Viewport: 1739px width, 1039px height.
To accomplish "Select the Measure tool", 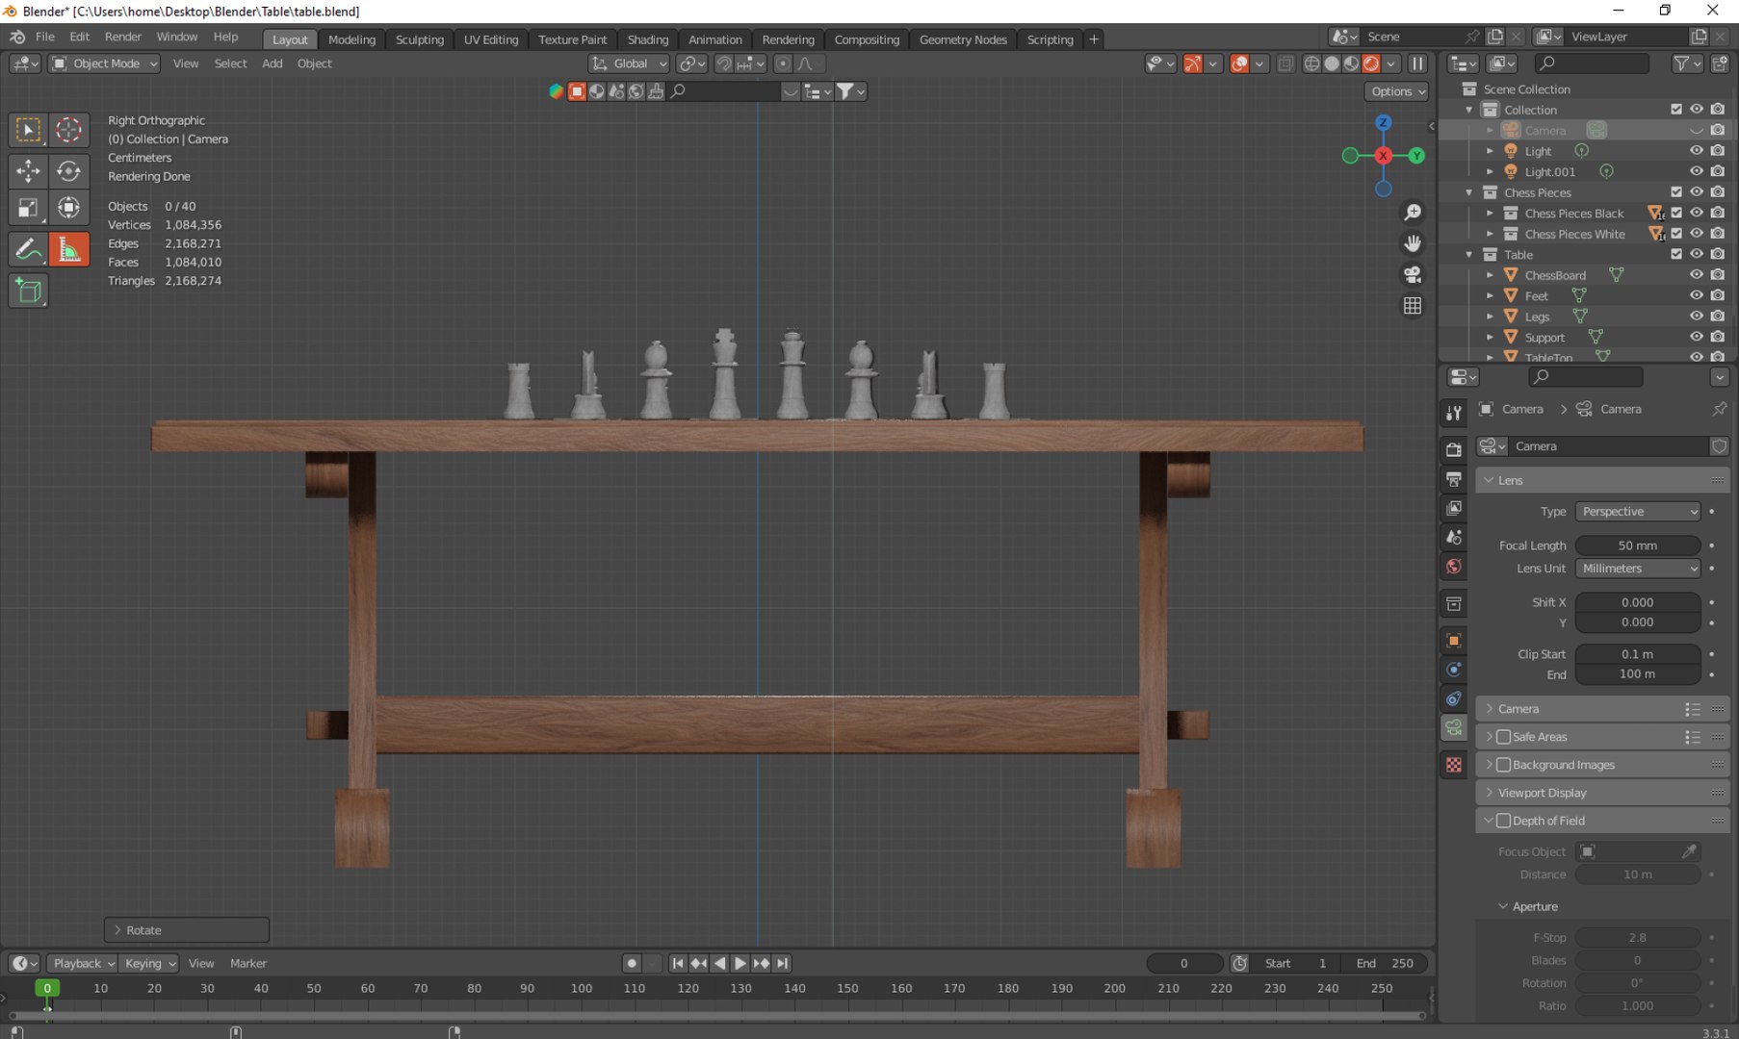I will (x=68, y=249).
